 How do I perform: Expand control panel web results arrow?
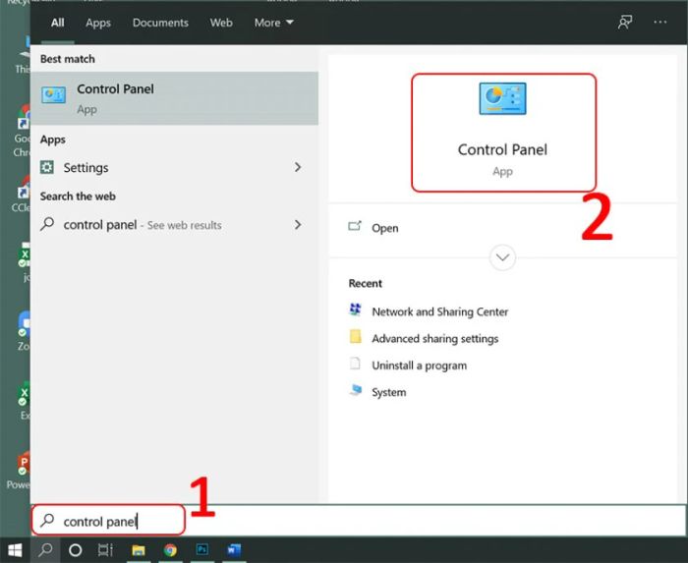point(298,224)
